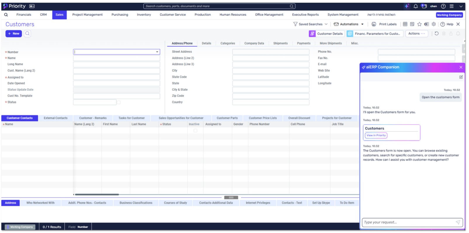Open Help for the form
Image resolution: width=469 pixels, height=233 pixels.
tap(447, 24)
